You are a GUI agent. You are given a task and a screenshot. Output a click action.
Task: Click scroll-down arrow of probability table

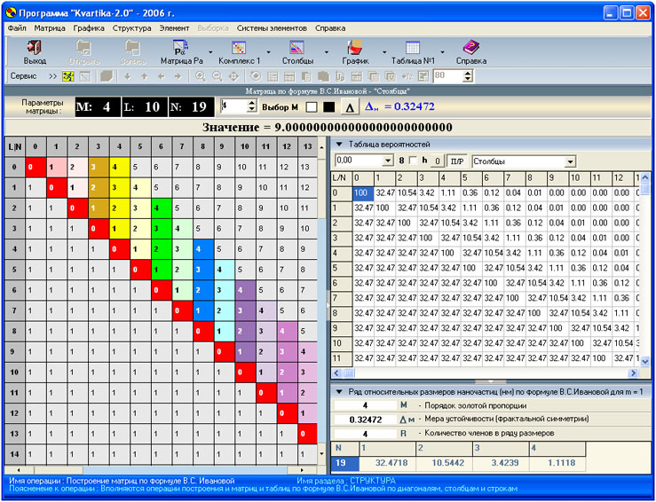click(x=644, y=362)
